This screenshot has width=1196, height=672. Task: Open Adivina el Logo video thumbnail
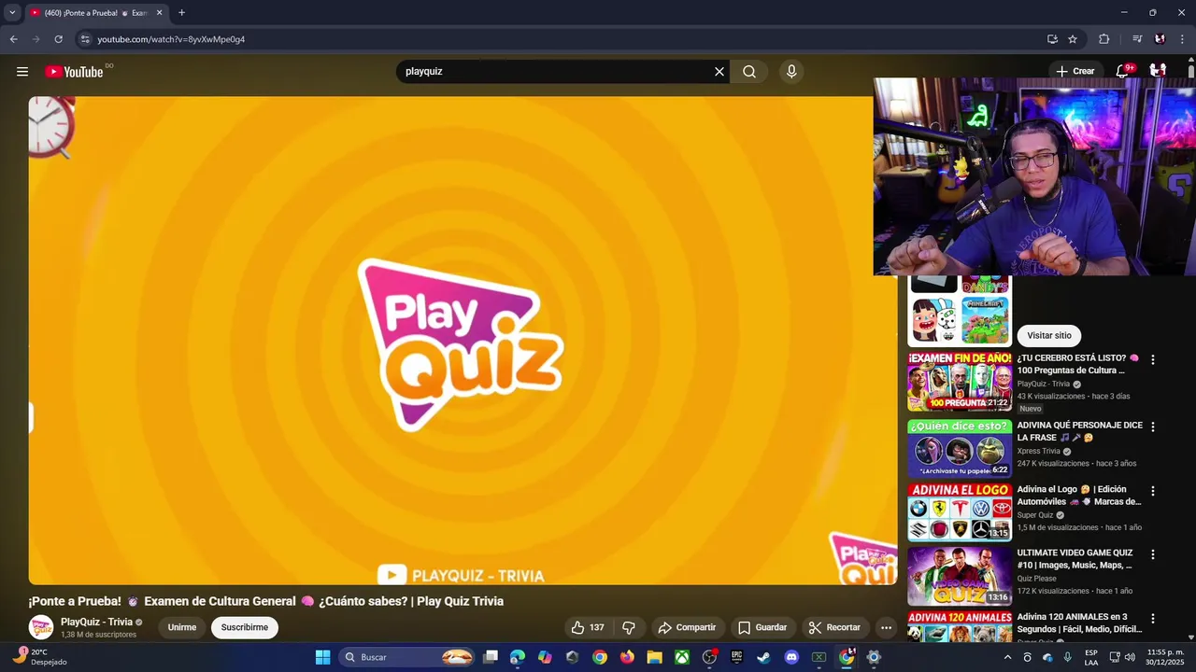[960, 512]
